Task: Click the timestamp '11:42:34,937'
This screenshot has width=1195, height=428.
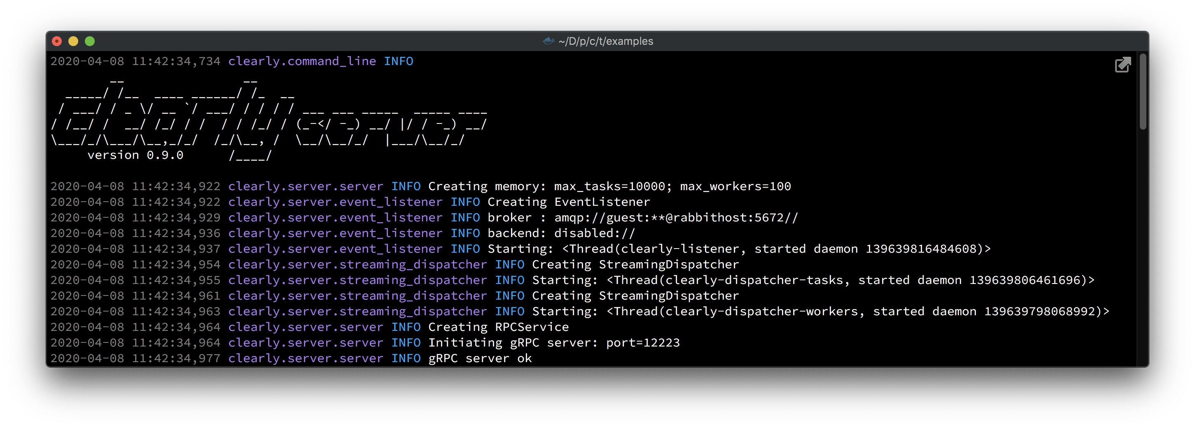Action: pos(176,249)
